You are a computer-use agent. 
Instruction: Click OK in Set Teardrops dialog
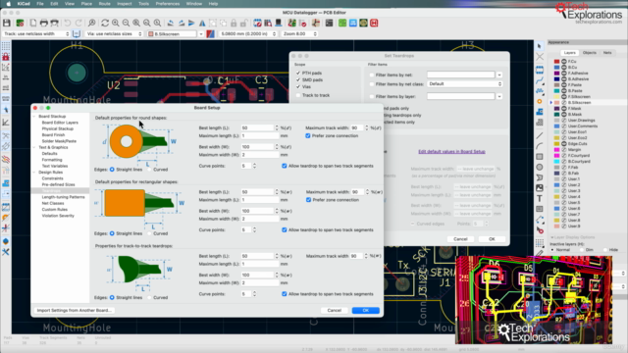click(x=492, y=239)
